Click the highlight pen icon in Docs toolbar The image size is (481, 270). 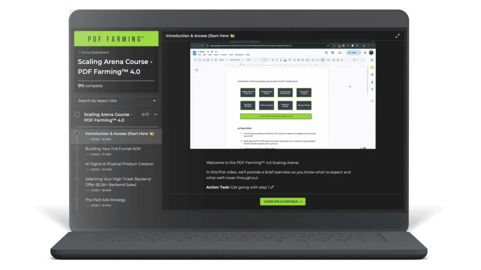pyautogui.click(x=289, y=60)
